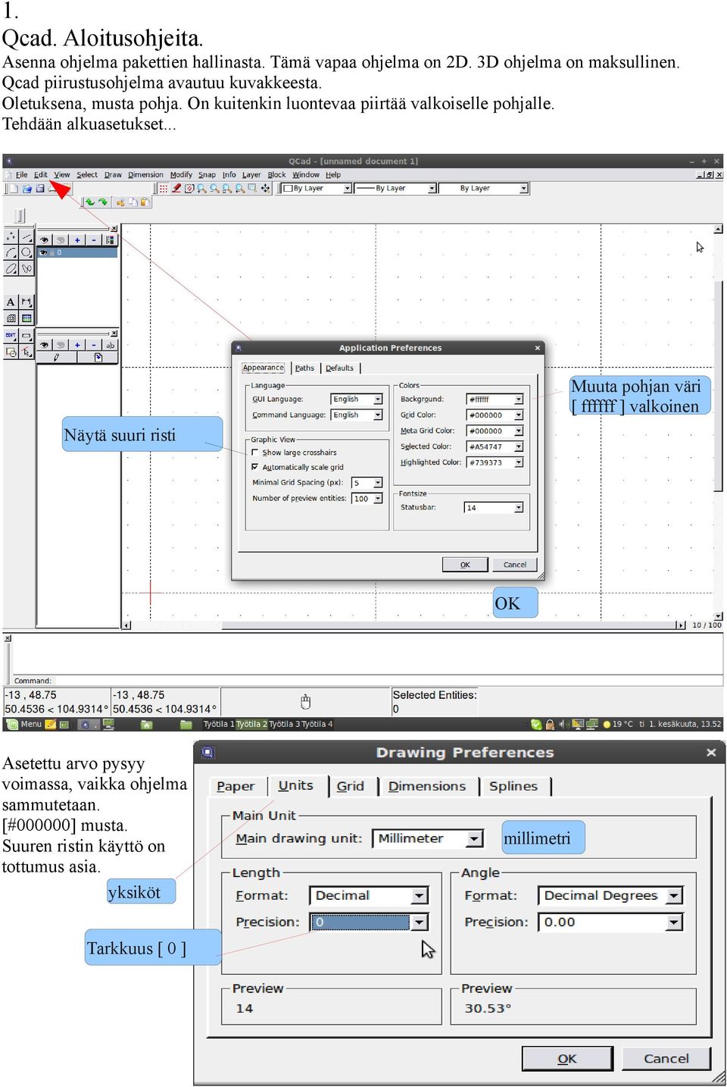Open the Statusbar font size dropdown

pos(494,508)
